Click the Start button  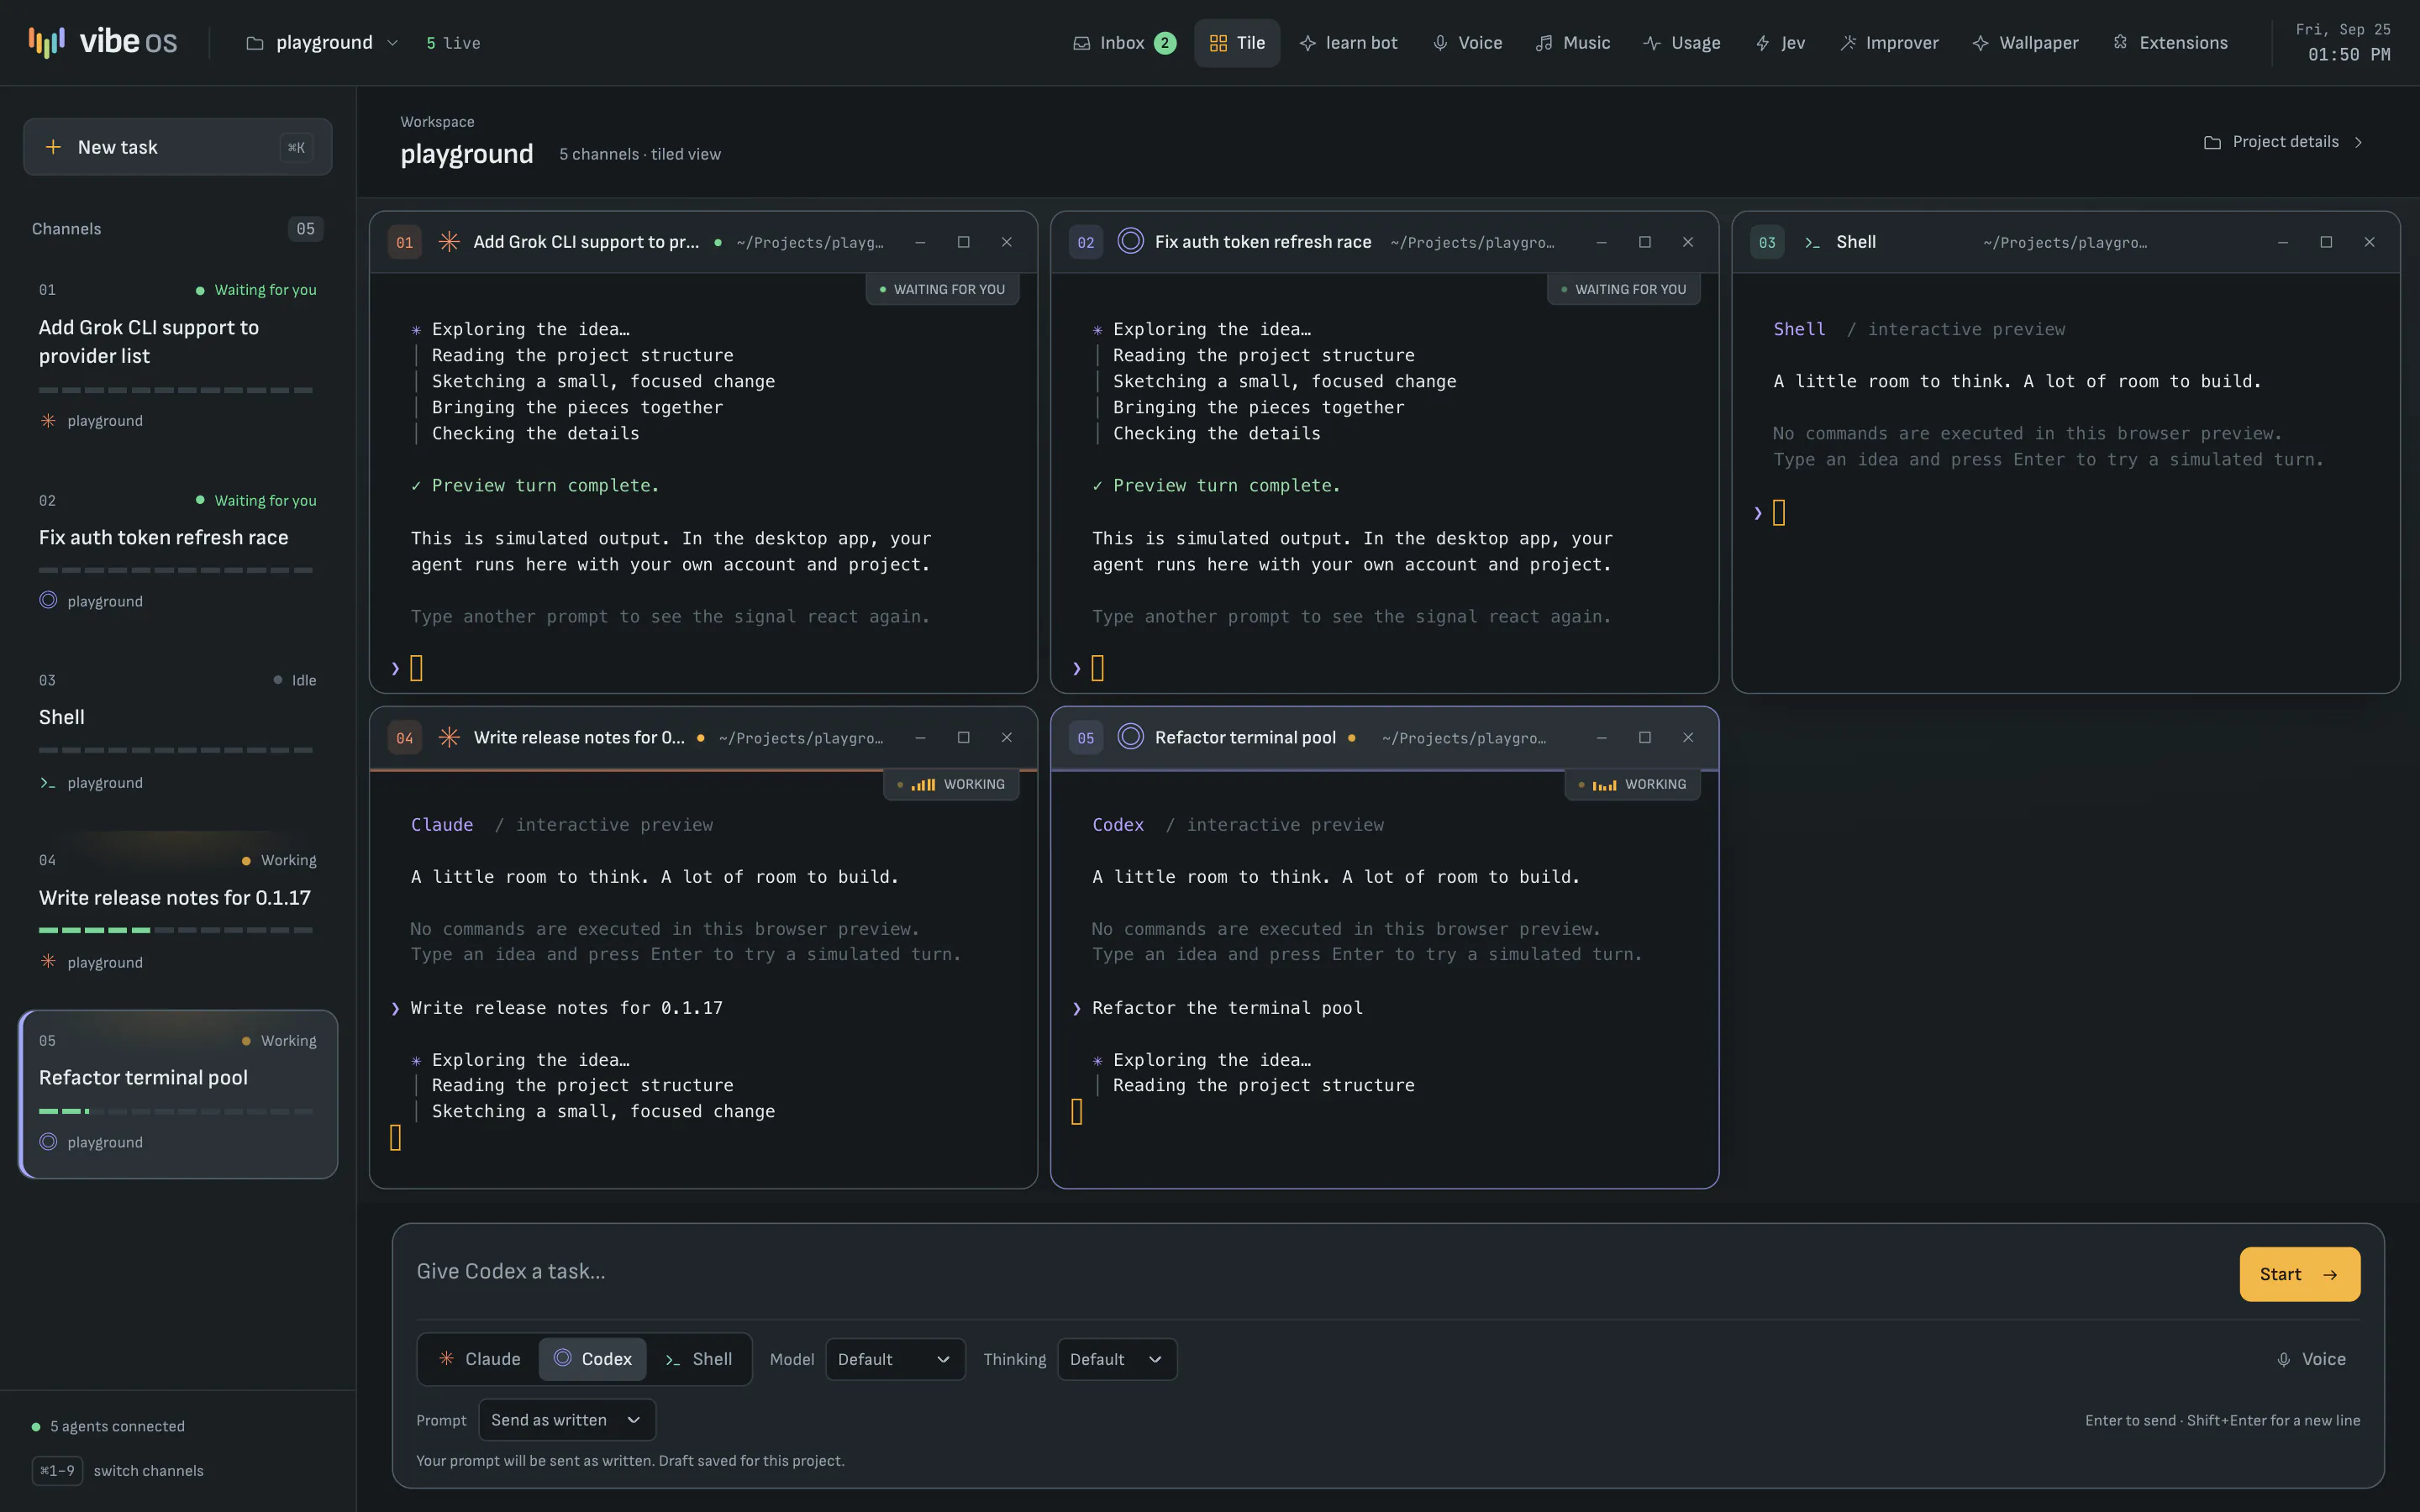point(2300,1274)
